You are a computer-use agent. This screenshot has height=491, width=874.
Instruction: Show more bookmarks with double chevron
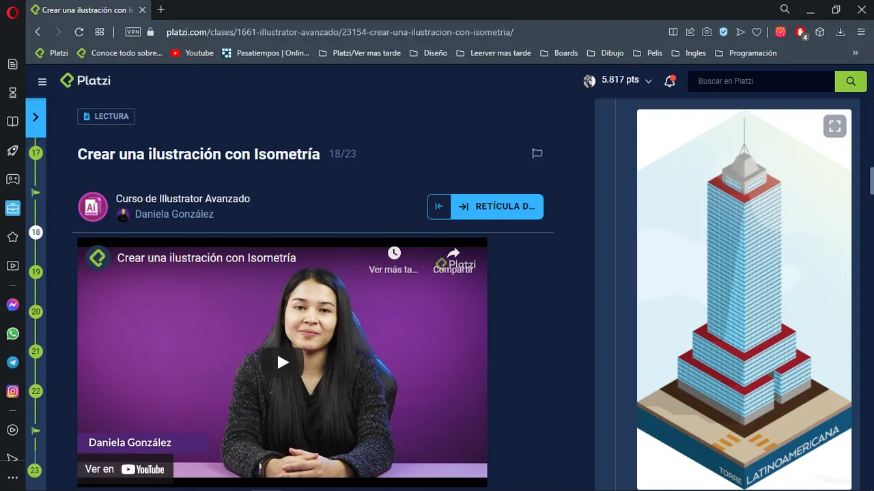(855, 53)
